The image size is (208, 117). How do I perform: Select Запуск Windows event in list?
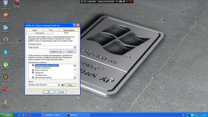tap(41, 70)
